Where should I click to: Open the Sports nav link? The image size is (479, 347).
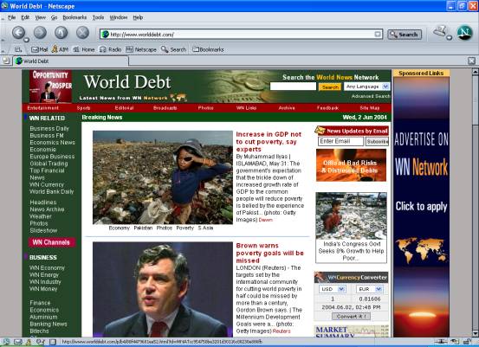tap(83, 107)
